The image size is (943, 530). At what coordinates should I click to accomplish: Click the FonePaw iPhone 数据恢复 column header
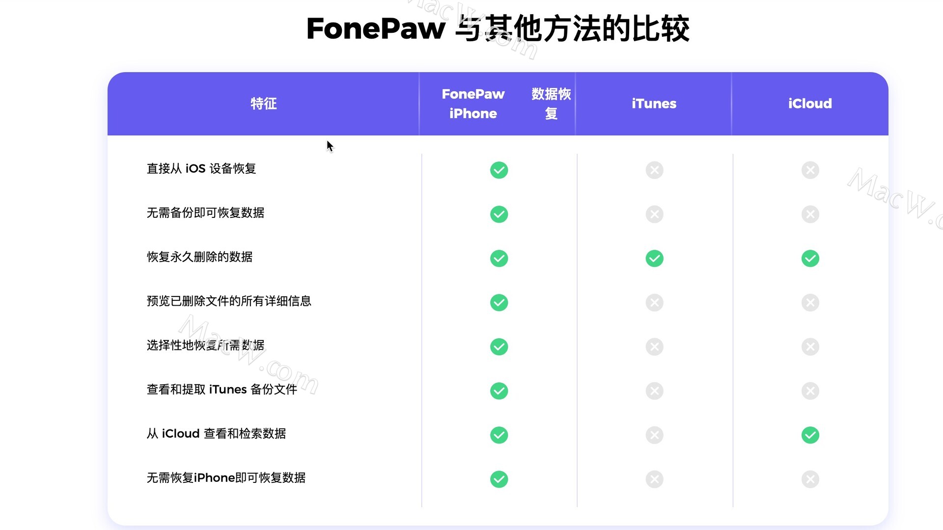pyautogui.click(x=497, y=104)
